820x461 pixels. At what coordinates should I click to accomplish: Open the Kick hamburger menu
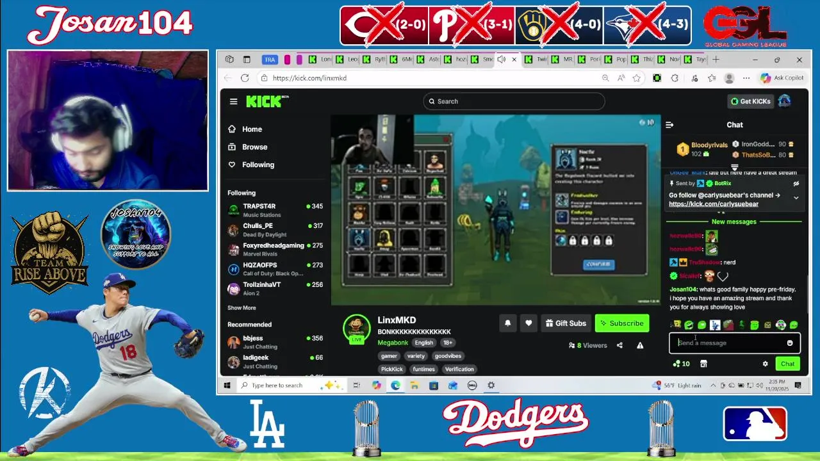234,101
